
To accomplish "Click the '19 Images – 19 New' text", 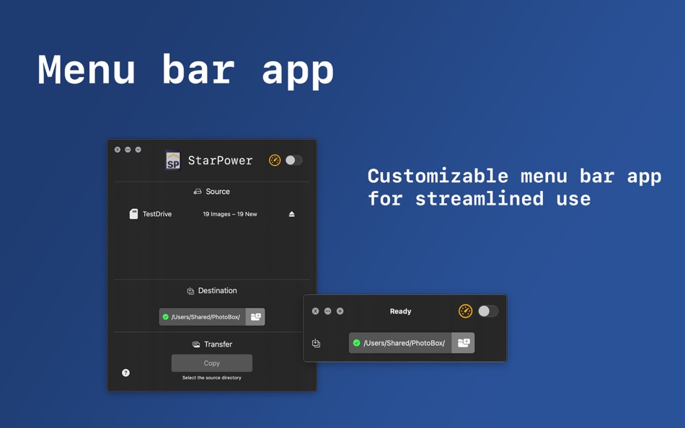I will tap(230, 214).
